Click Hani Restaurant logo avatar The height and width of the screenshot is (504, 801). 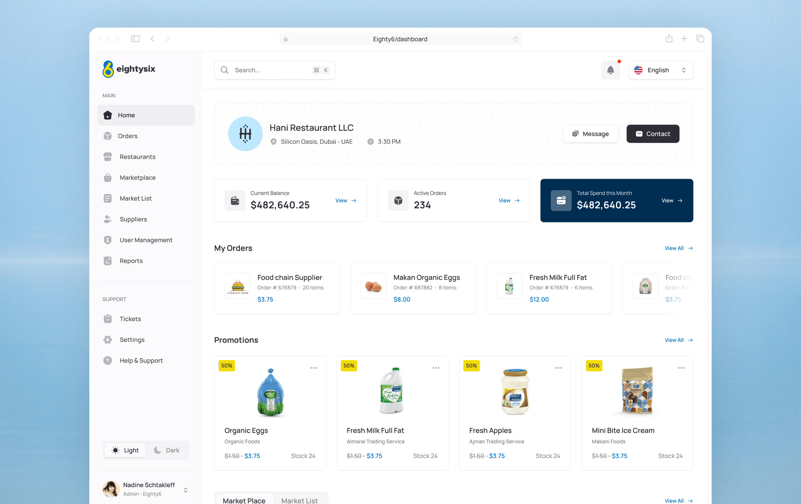coord(245,134)
